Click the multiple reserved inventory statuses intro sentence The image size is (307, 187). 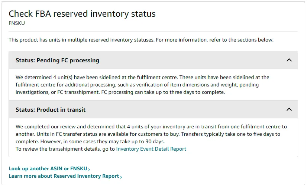pyautogui.click(x=141, y=40)
